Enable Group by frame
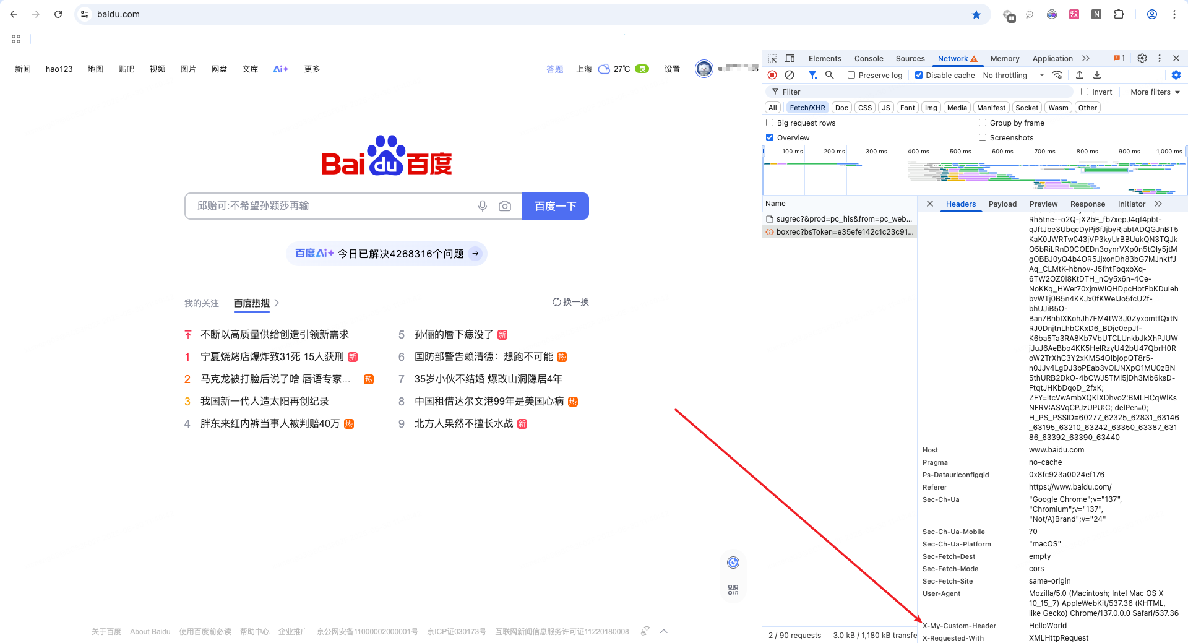The image size is (1188, 643). [983, 123]
